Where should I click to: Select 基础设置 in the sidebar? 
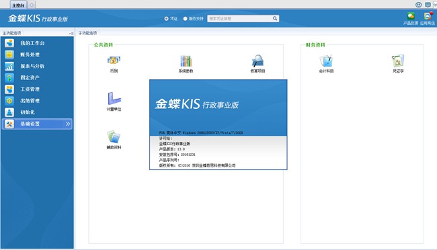[x=37, y=124]
